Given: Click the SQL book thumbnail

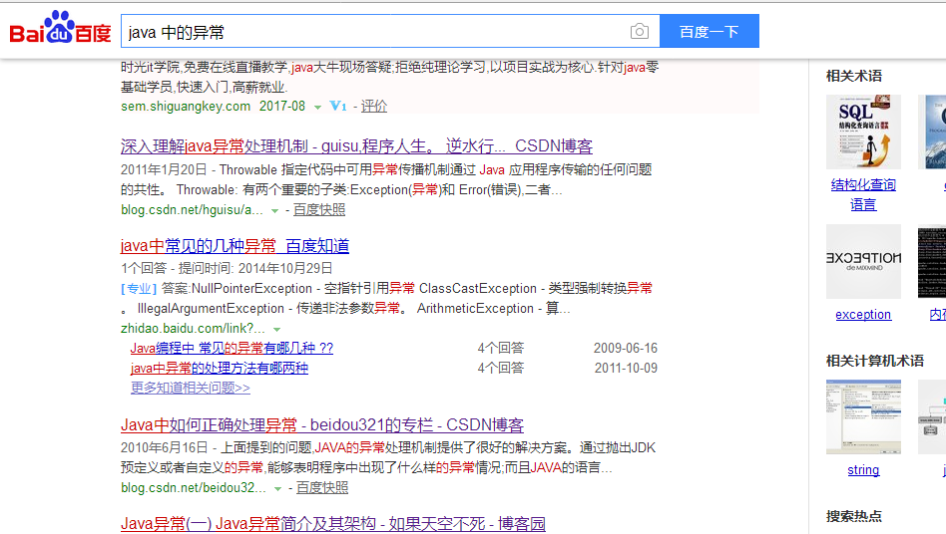Looking at the screenshot, I should coord(863,132).
